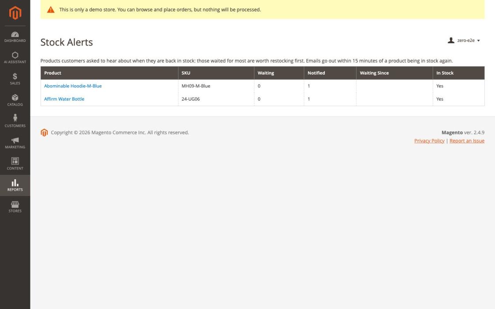Open the Dashboard section
Viewport: 495px width, 309px height.
[15, 37]
